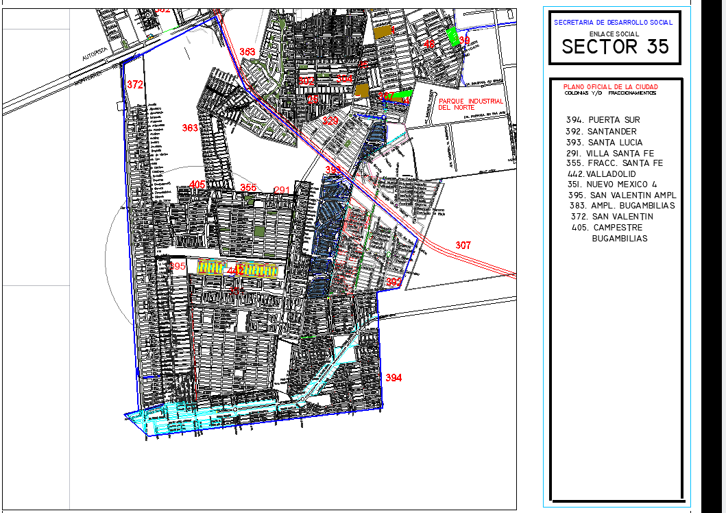The width and height of the screenshot is (726, 513).
Task: Select legend entry 383. AMPL. BUGAMBILIAS
Action: click(x=622, y=206)
